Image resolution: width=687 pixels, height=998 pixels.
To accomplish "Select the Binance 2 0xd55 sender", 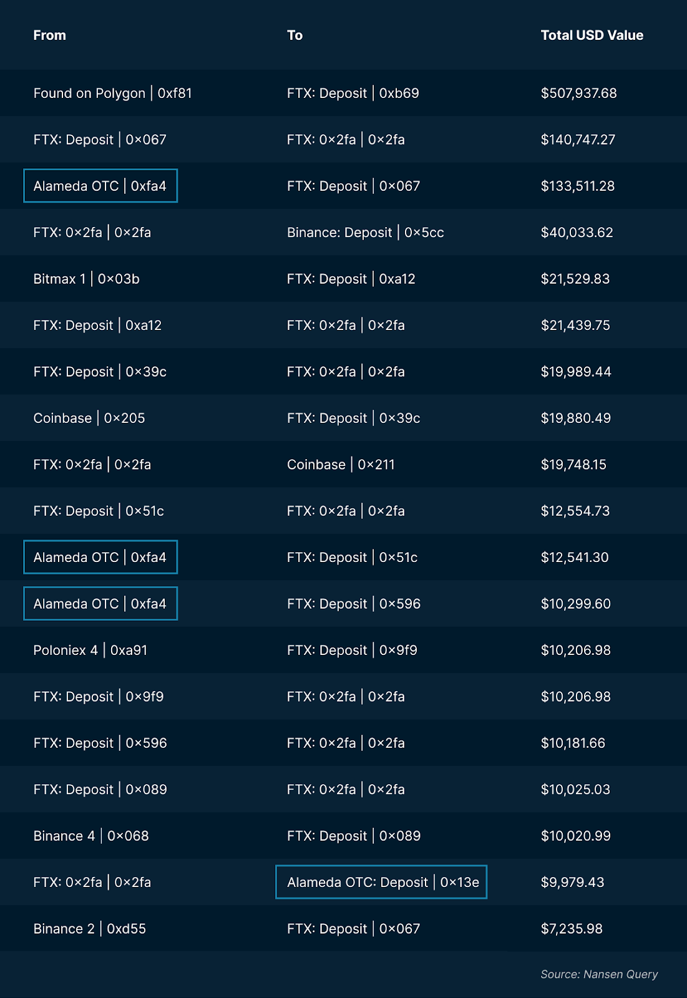I will coord(89,929).
